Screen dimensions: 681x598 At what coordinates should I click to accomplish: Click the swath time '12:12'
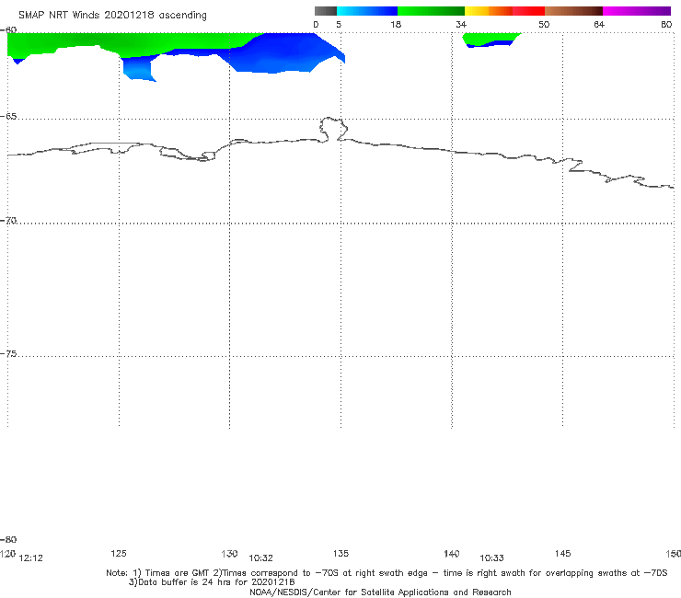click(31, 558)
